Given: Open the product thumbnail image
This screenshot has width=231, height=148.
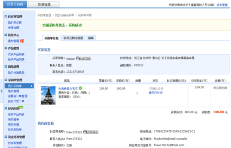Looking at the screenshot, I should point(48,95).
